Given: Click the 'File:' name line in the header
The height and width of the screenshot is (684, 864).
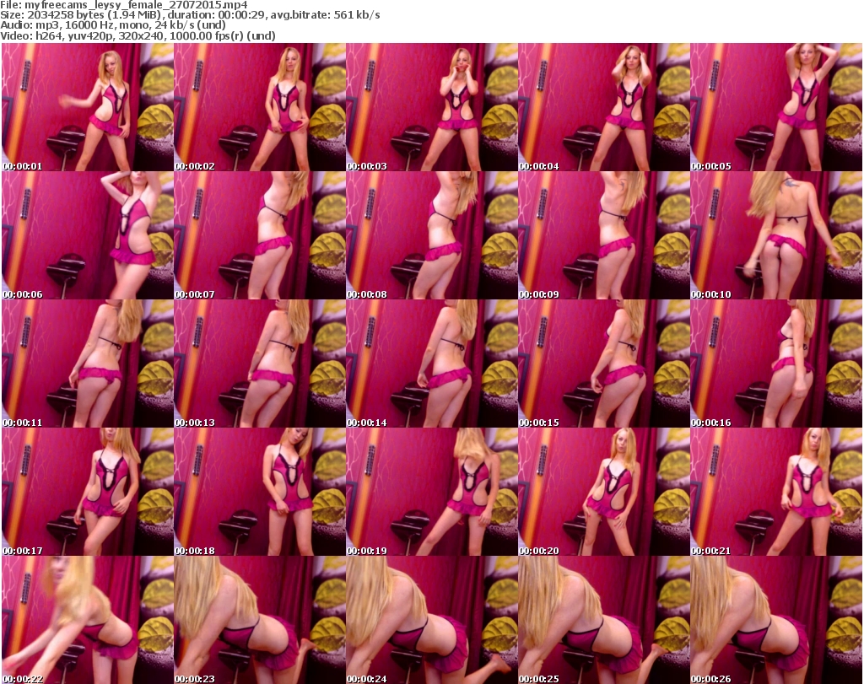Looking at the screenshot, I should pos(124,5).
